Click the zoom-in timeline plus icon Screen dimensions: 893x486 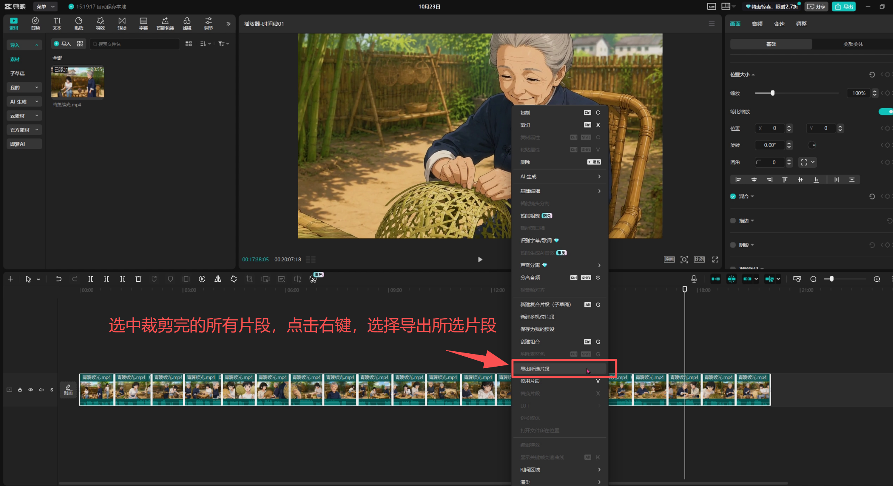point(877,279)
